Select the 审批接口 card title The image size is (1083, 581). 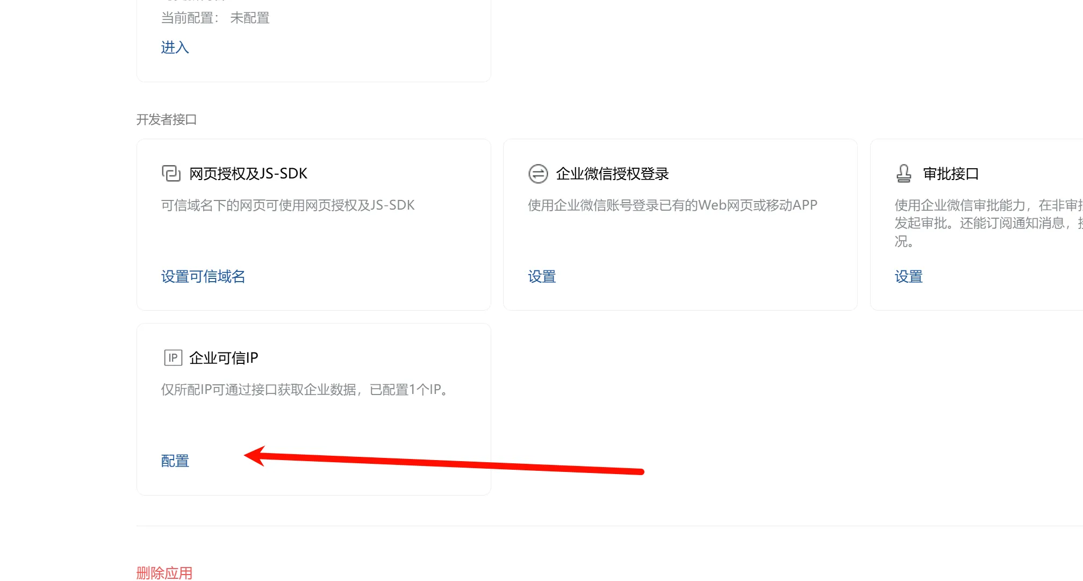[950, 174]
